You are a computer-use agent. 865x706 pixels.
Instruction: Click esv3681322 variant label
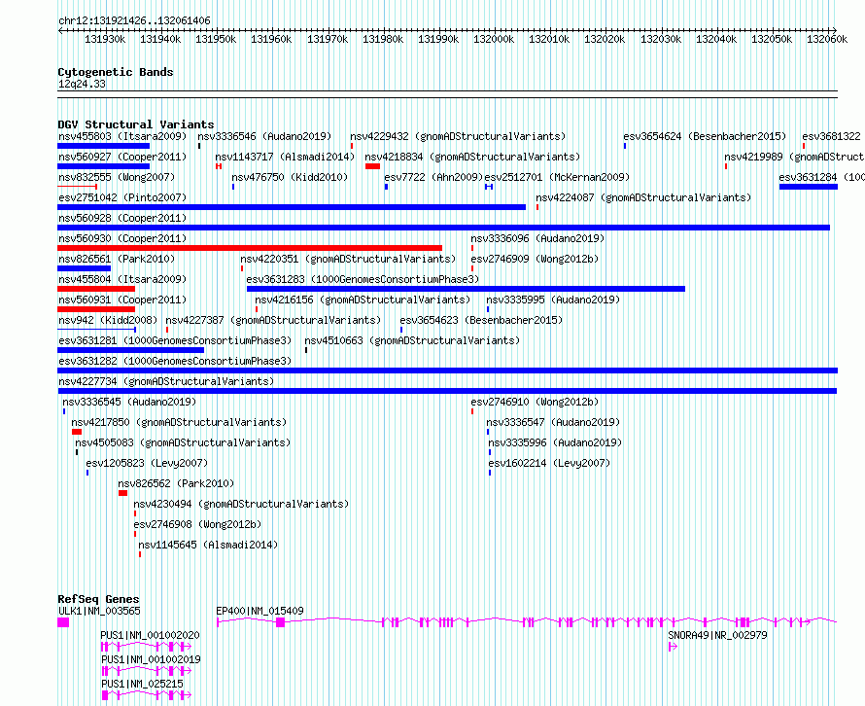click(831, 136)
